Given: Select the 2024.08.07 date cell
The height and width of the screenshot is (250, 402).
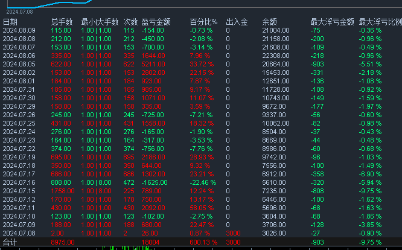Looking at the screenshot, I should pos(19,48).
